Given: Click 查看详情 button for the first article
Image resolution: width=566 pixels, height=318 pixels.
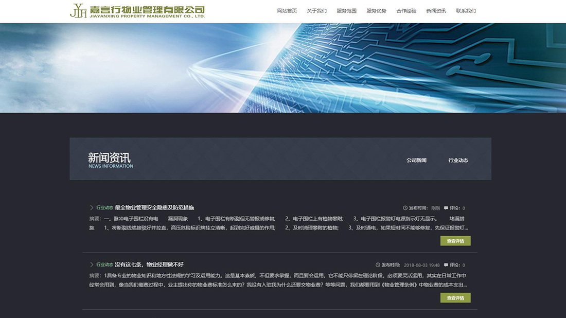Looking at the screenshot, I should [x=455, y=240].
